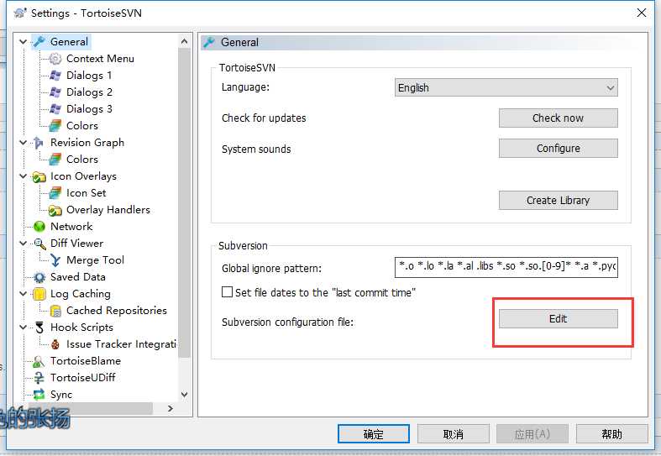The width and height of the screenshot is (661, 456).
Task: Click the Dialogs 3 icon
Action: [55, 109]
